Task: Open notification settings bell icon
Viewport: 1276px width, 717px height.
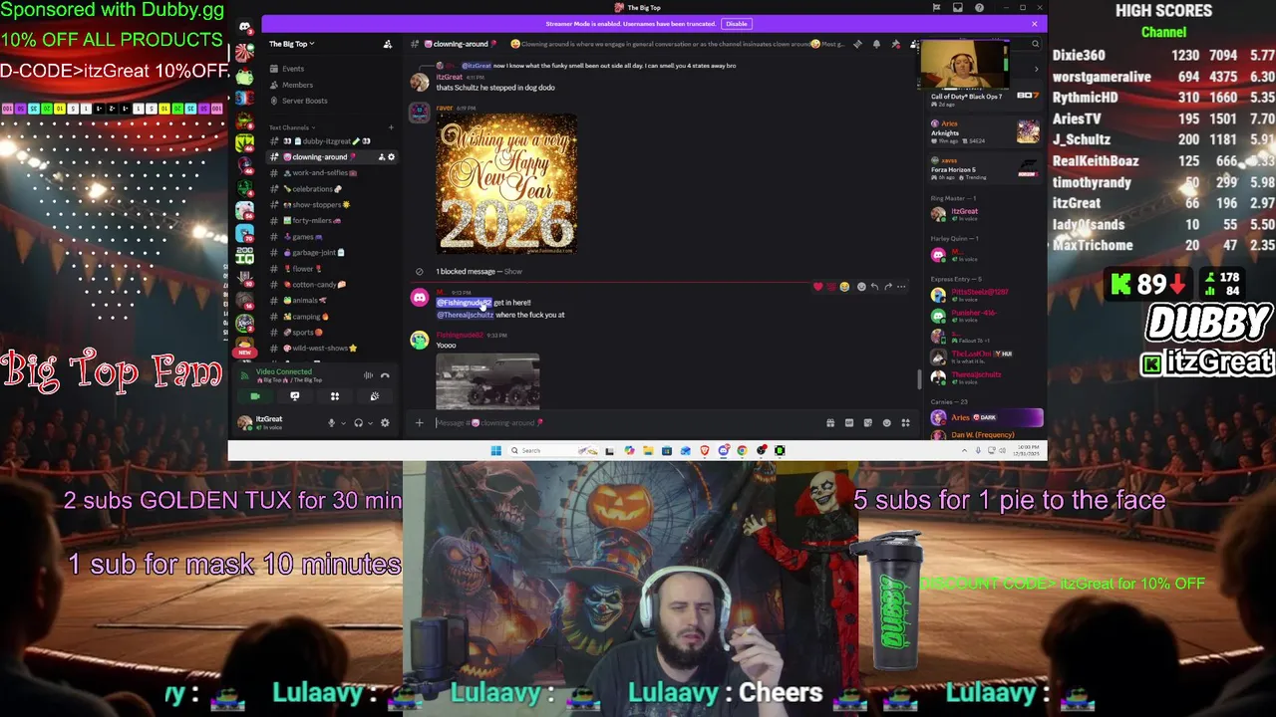Action: [876, 44]
